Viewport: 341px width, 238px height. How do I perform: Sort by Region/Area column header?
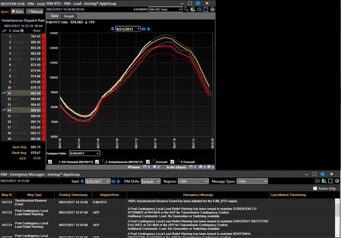(109, 195)
